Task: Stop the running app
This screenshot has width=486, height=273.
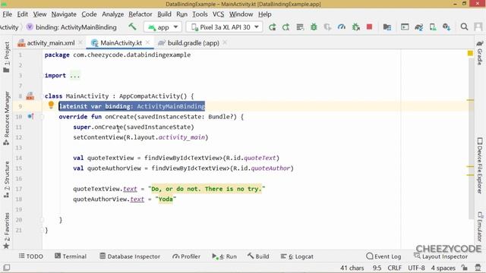Action: [369, 27]
